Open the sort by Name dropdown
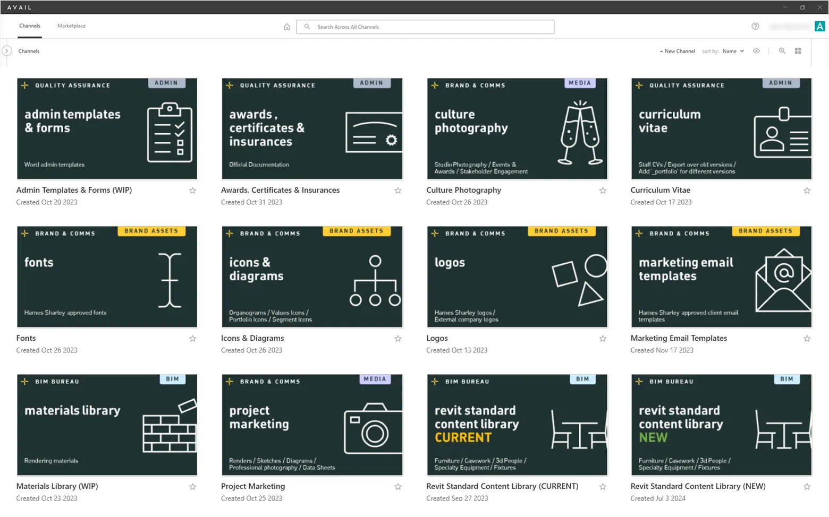829x517 pixels. coord(733,51)
